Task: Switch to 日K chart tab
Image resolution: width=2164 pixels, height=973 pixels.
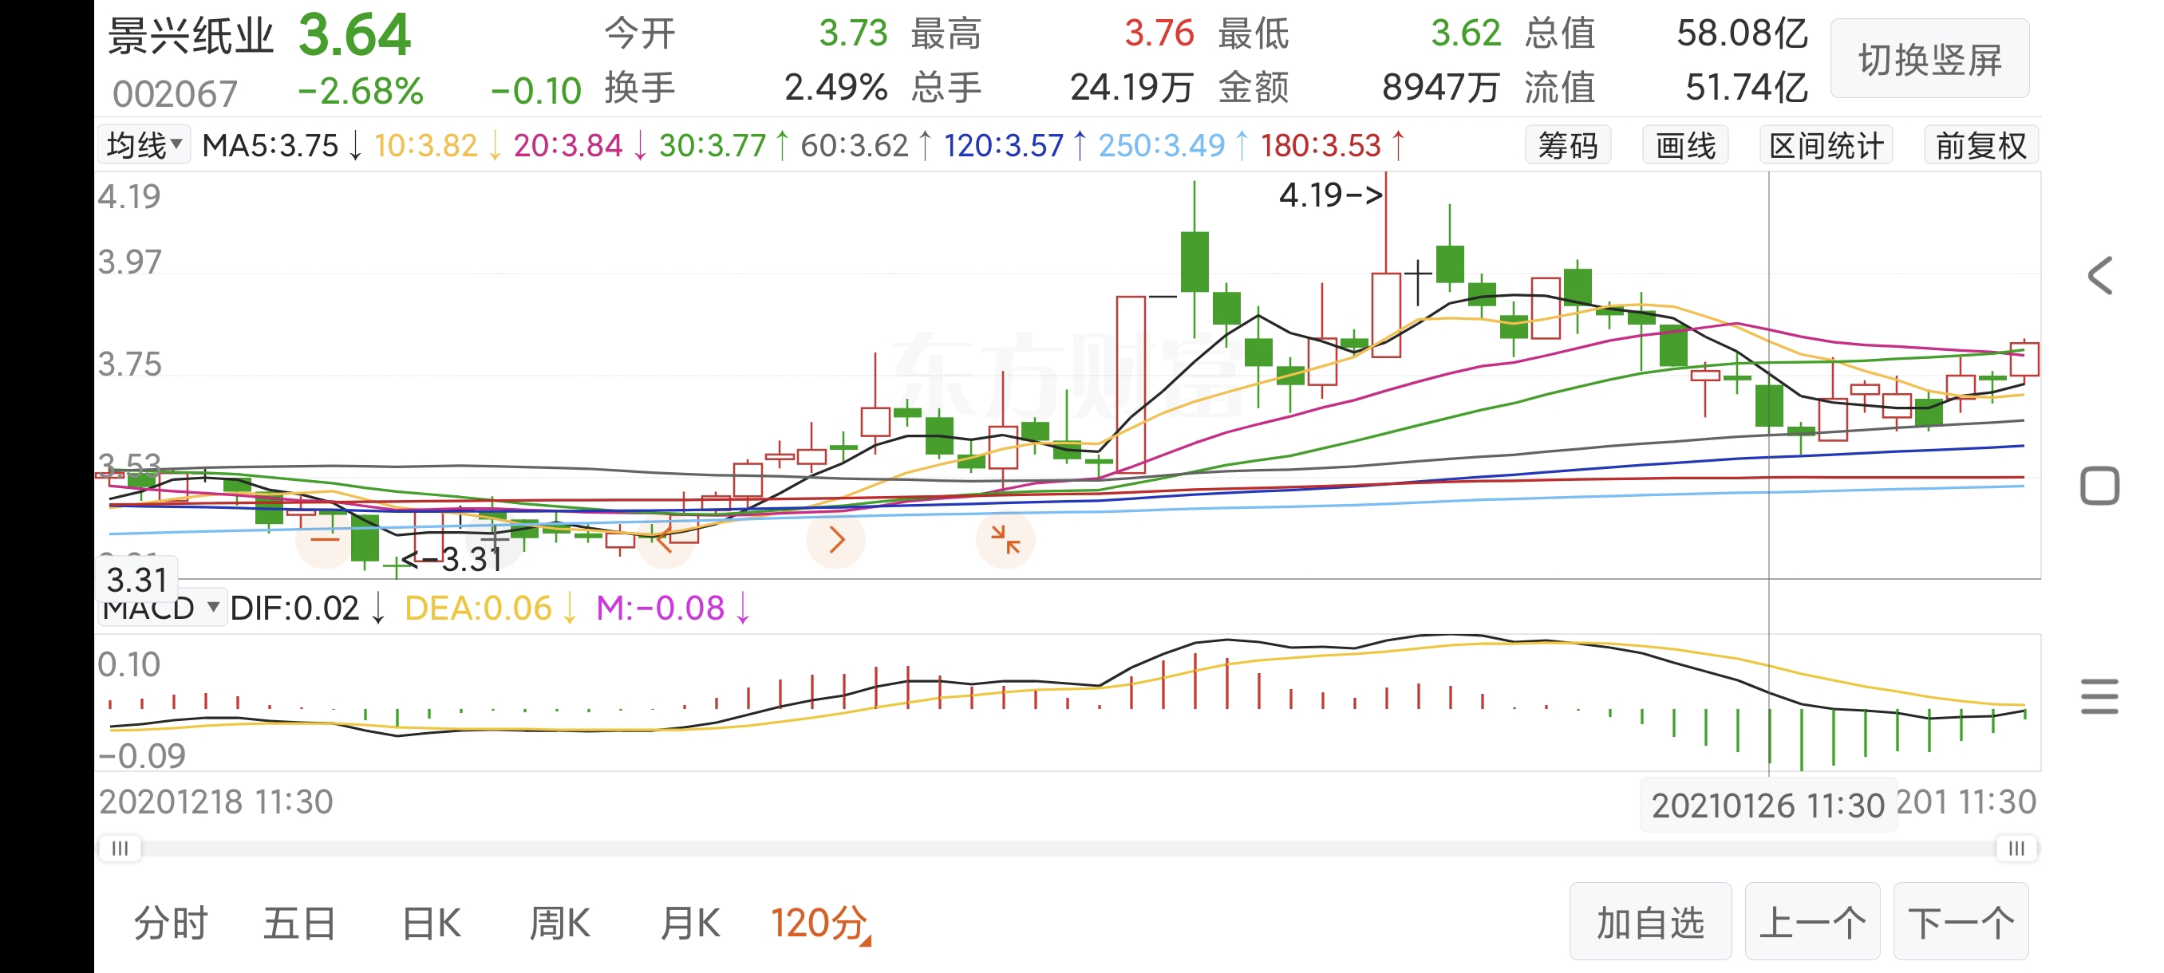Action: (x=431, y=924)
